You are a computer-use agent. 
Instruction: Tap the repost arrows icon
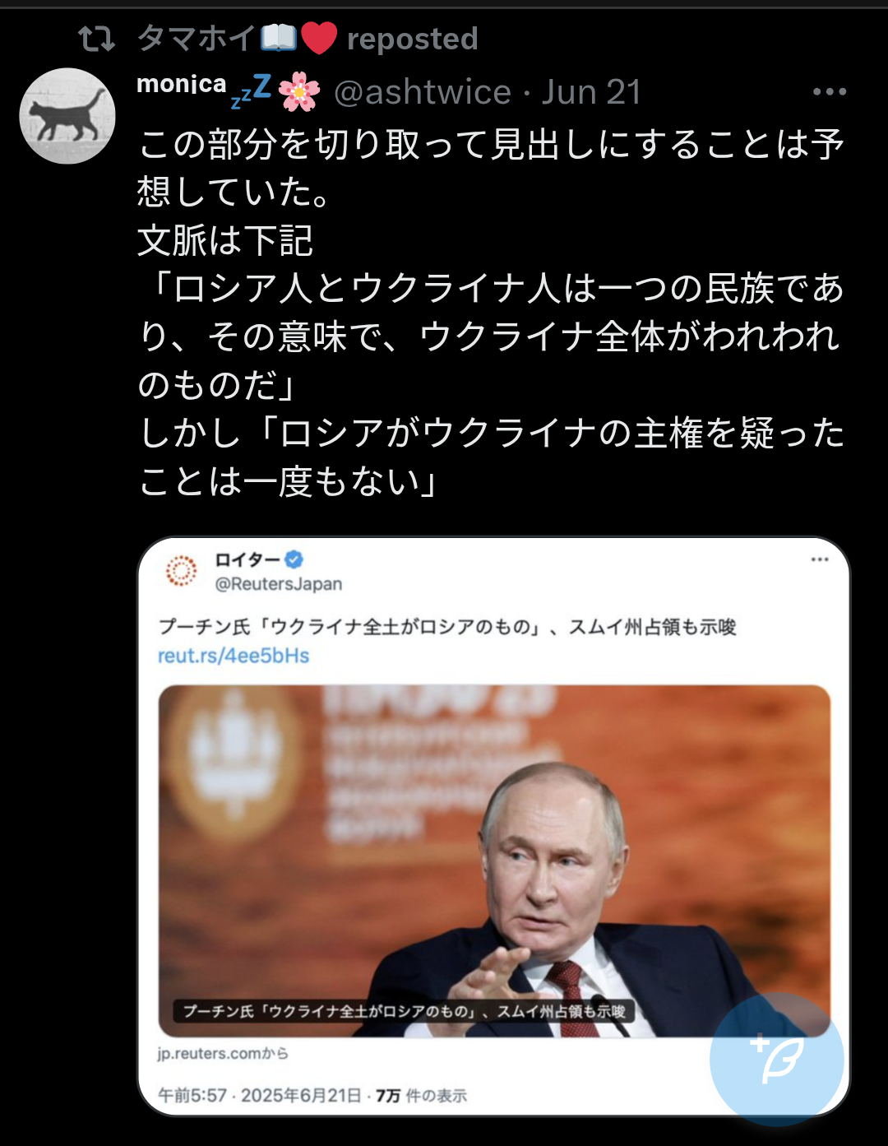(x=96, y=39)
